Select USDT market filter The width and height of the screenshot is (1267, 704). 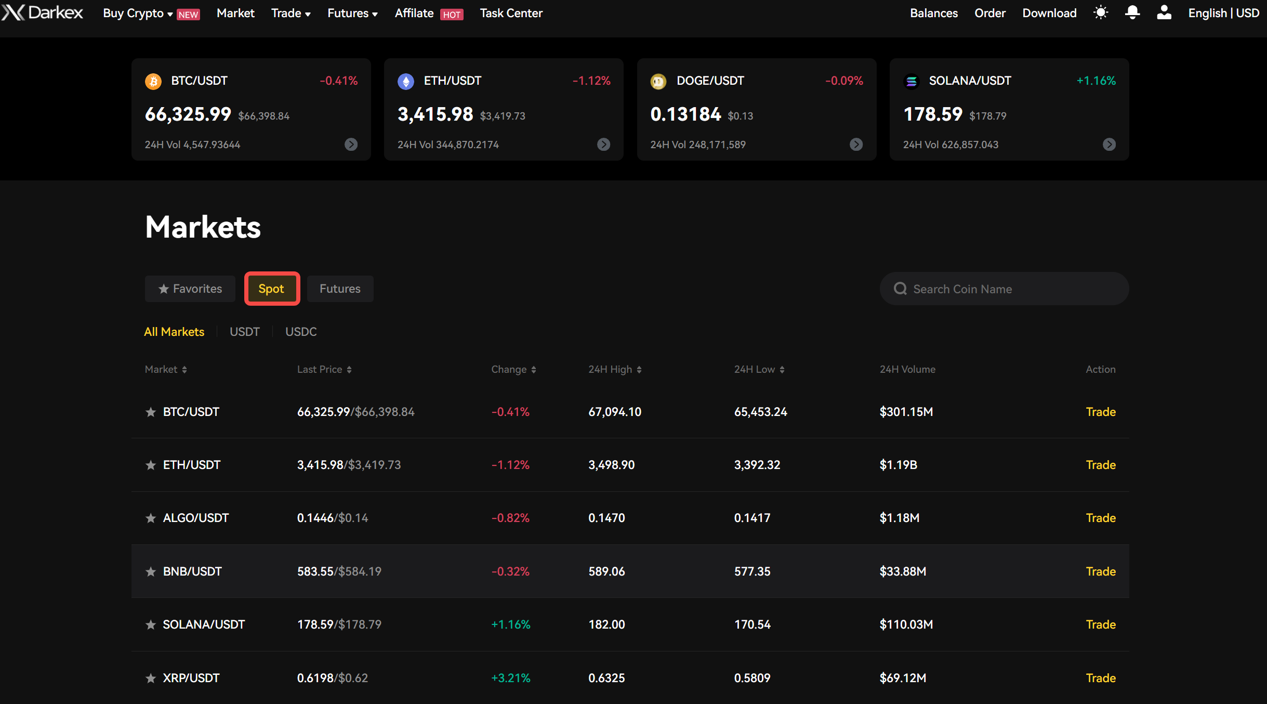pyautogui.click(x=245, y=332)
